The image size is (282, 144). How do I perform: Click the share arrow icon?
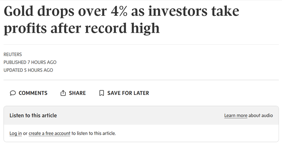63,93
